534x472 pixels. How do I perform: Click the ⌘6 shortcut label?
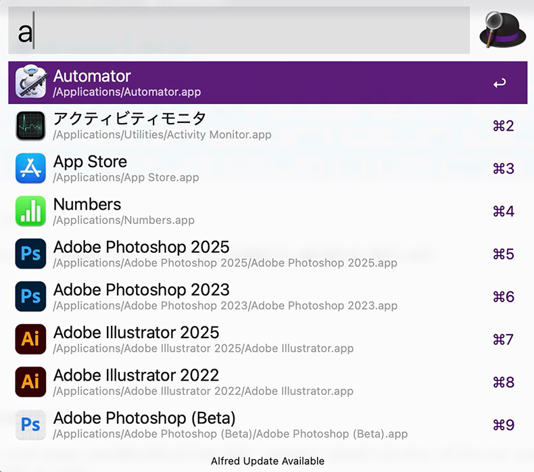504,296
